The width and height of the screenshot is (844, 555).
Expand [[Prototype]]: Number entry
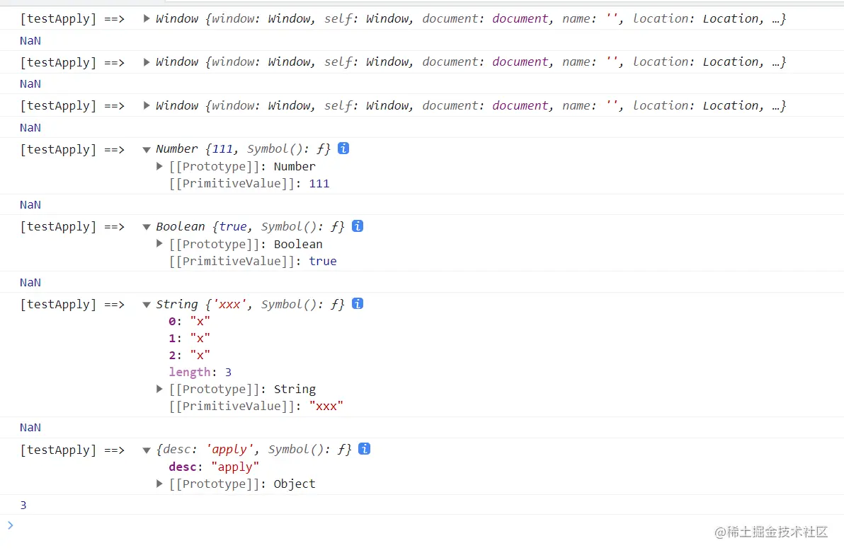pyautogui.click(x=159, y=166)
